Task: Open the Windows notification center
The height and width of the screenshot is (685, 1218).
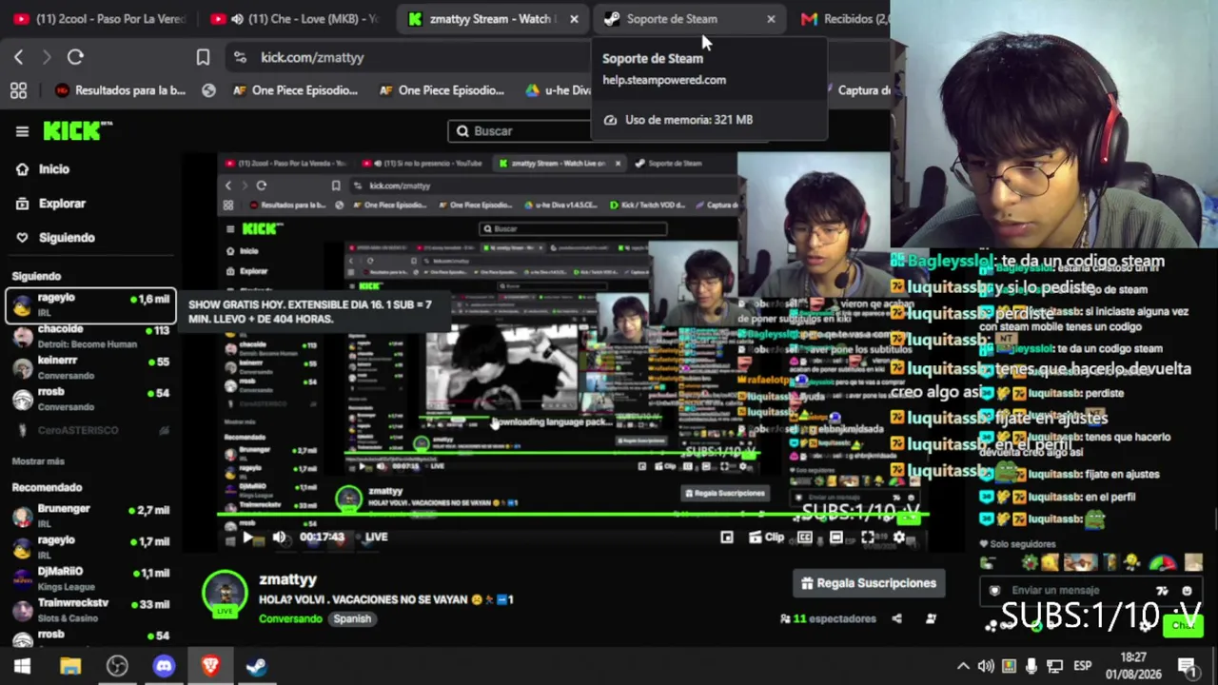Action: point(1187,666)
